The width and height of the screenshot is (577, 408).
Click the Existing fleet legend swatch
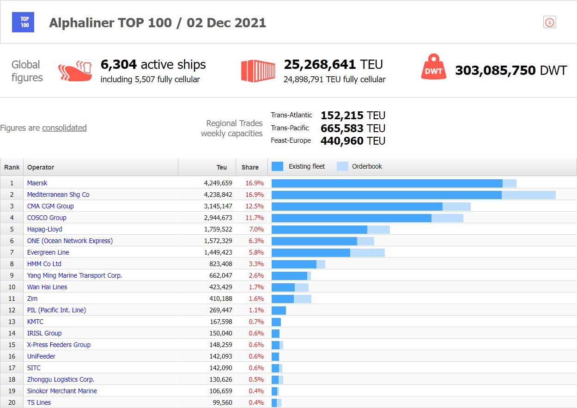(x=277, y=166)
